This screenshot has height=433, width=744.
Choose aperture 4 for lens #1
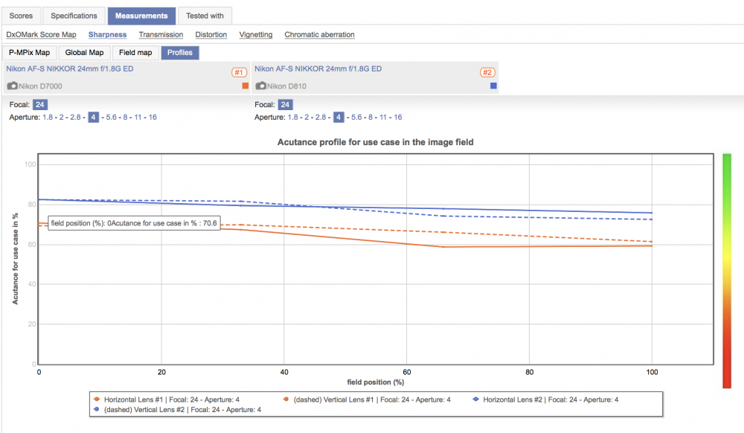[x=94, y=117]
